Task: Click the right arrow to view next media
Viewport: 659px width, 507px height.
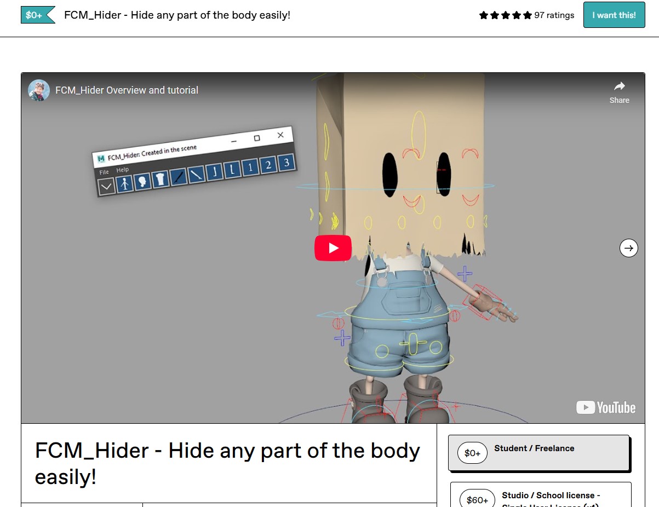Action: (628, 248)
